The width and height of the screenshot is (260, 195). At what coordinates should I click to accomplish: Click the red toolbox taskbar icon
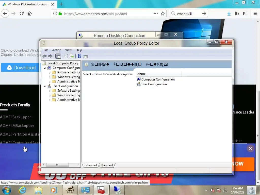[101, 190]
